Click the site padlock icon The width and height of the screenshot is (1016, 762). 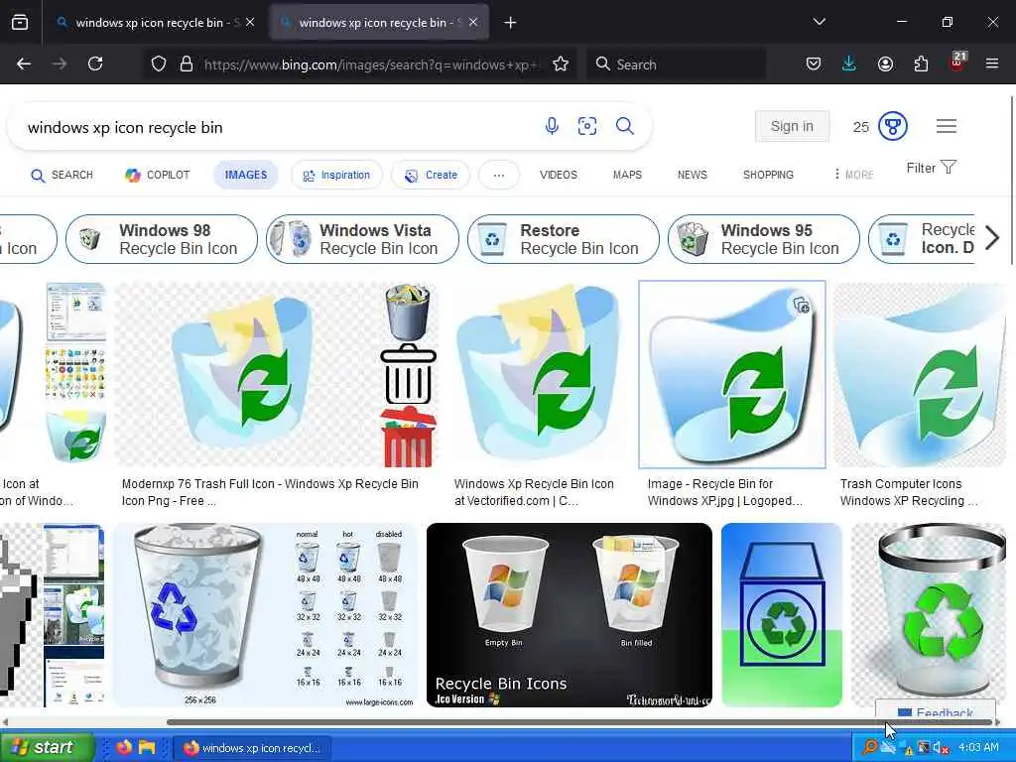tap(187, 63)
